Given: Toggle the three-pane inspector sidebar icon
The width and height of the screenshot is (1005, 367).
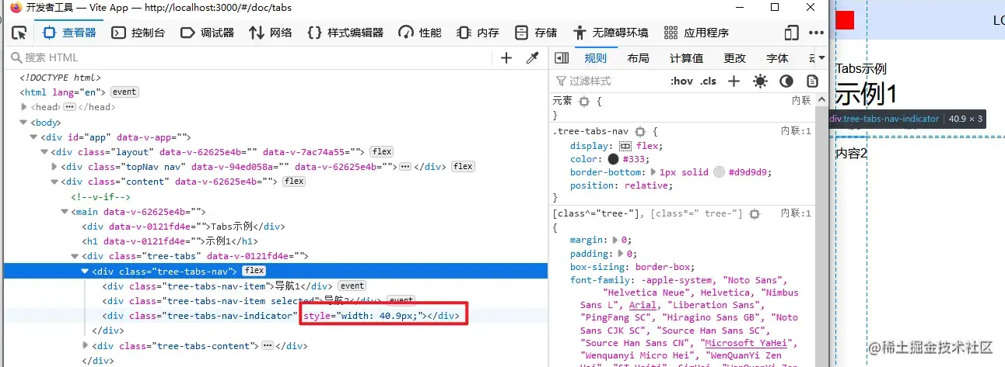Looking at the screenshot, I should (562, 58).
